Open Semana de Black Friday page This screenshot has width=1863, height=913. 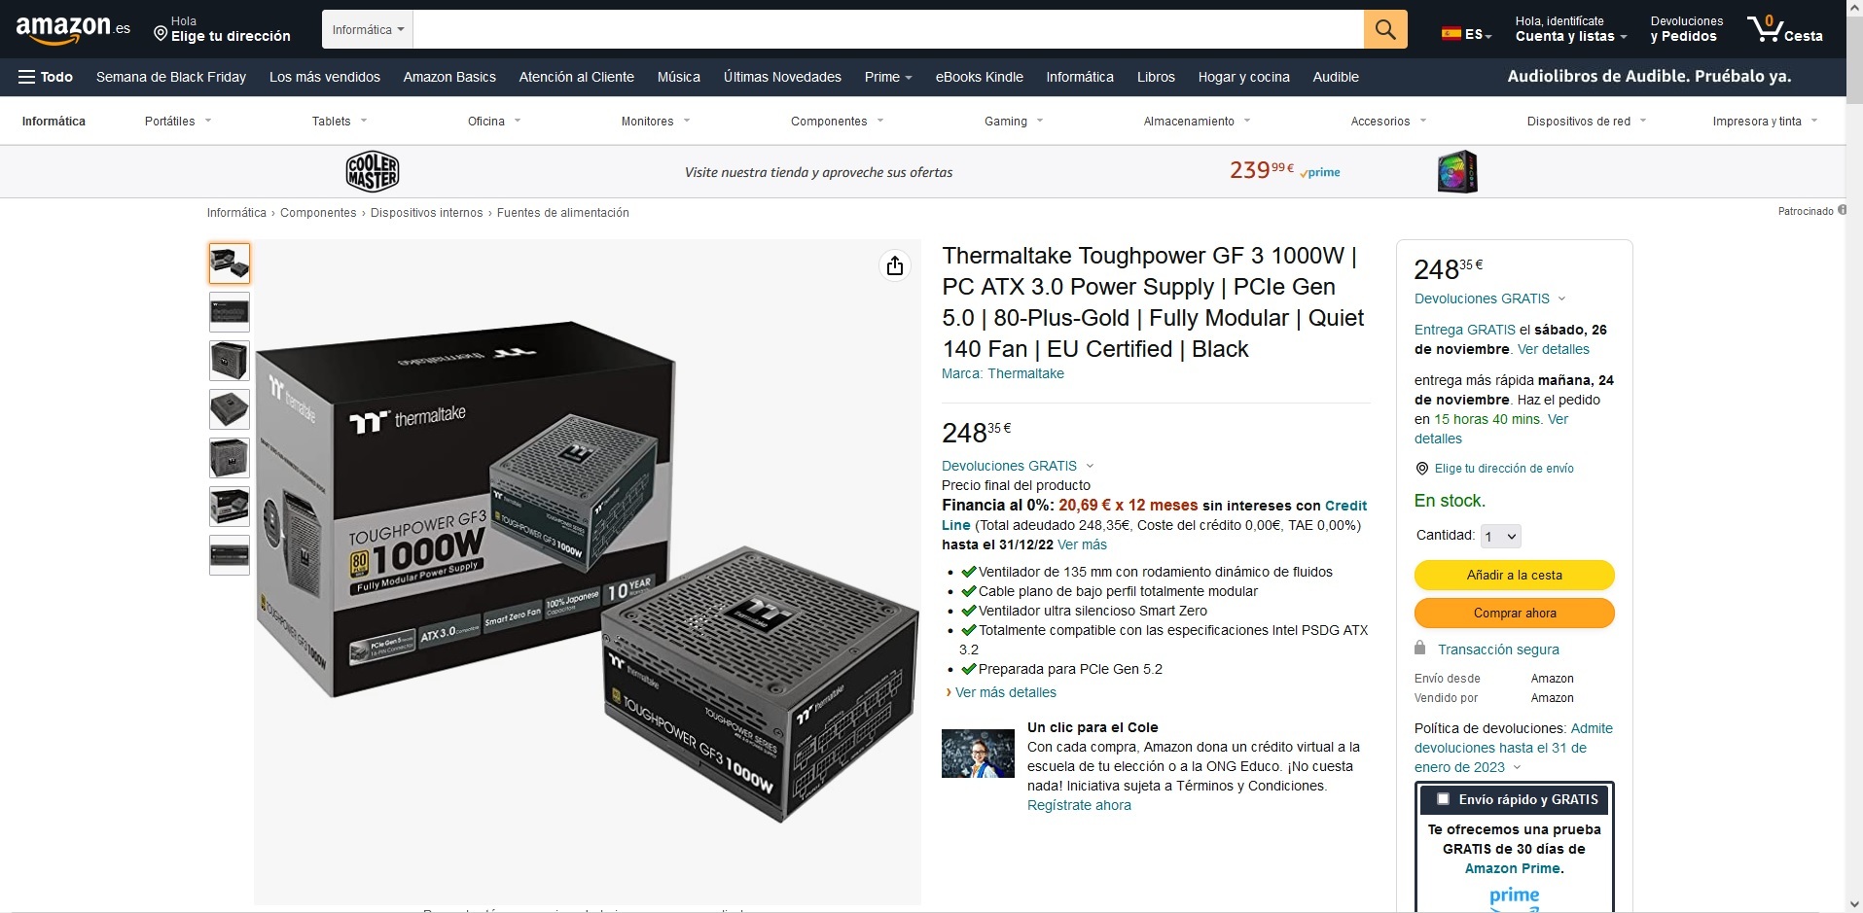click(171, 77)
